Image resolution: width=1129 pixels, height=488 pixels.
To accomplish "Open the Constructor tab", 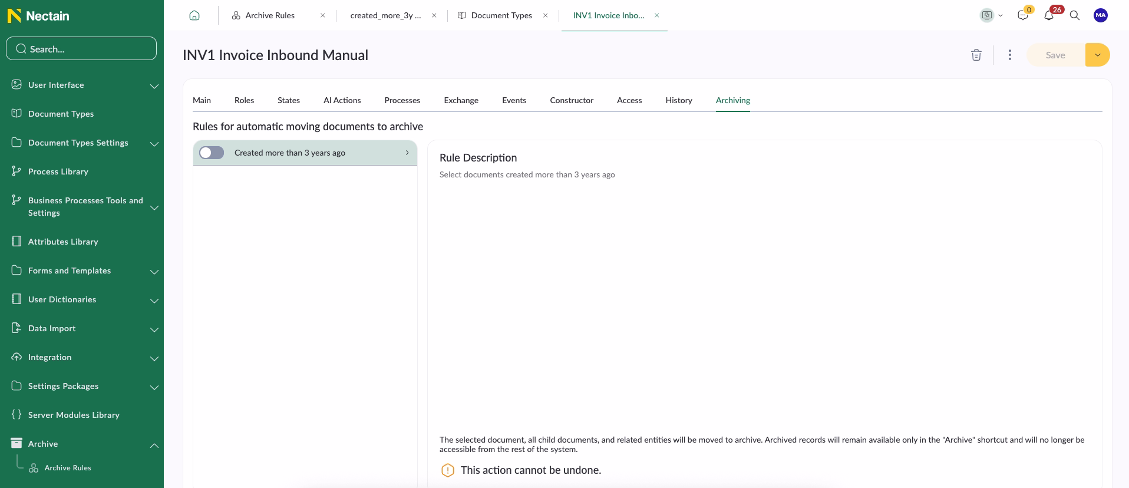I will click(x=572, y=100).
